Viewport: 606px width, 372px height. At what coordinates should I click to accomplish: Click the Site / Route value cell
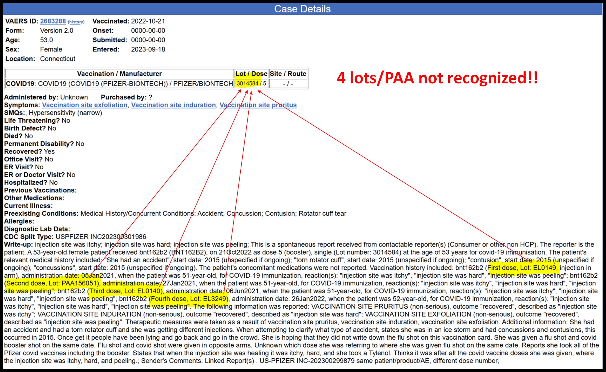[x=288, y=84]
